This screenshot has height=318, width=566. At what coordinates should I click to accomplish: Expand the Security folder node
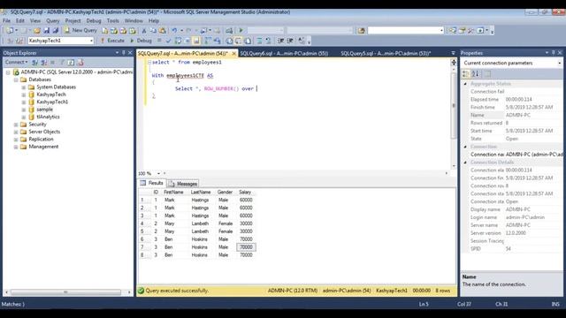16,125
